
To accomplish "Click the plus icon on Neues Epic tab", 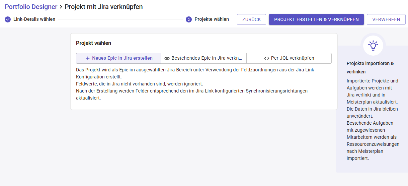I will point(88,58).
